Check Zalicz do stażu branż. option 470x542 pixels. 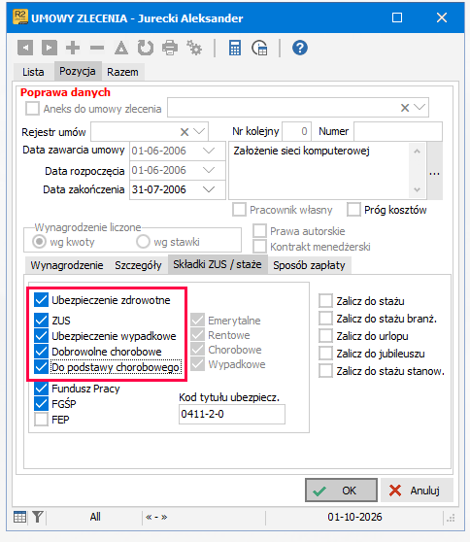tap(326, 318)
